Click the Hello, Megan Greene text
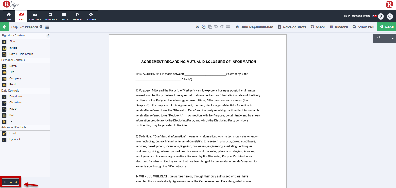The width and height of the screenshot is (396, 188). coord(357,16)
